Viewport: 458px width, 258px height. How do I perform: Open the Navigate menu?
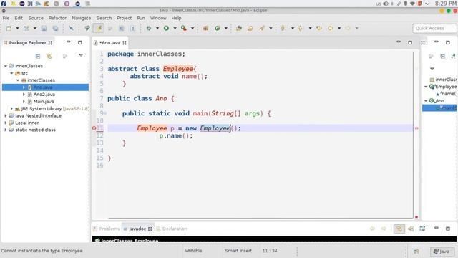[x=81, y=18]
